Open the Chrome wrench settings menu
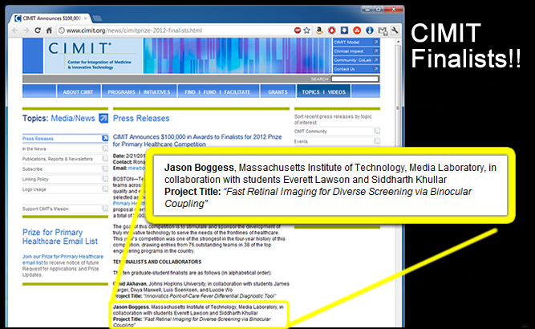This screenshot has width=535, height=329. pyautogui.click(x=395, y=30)
